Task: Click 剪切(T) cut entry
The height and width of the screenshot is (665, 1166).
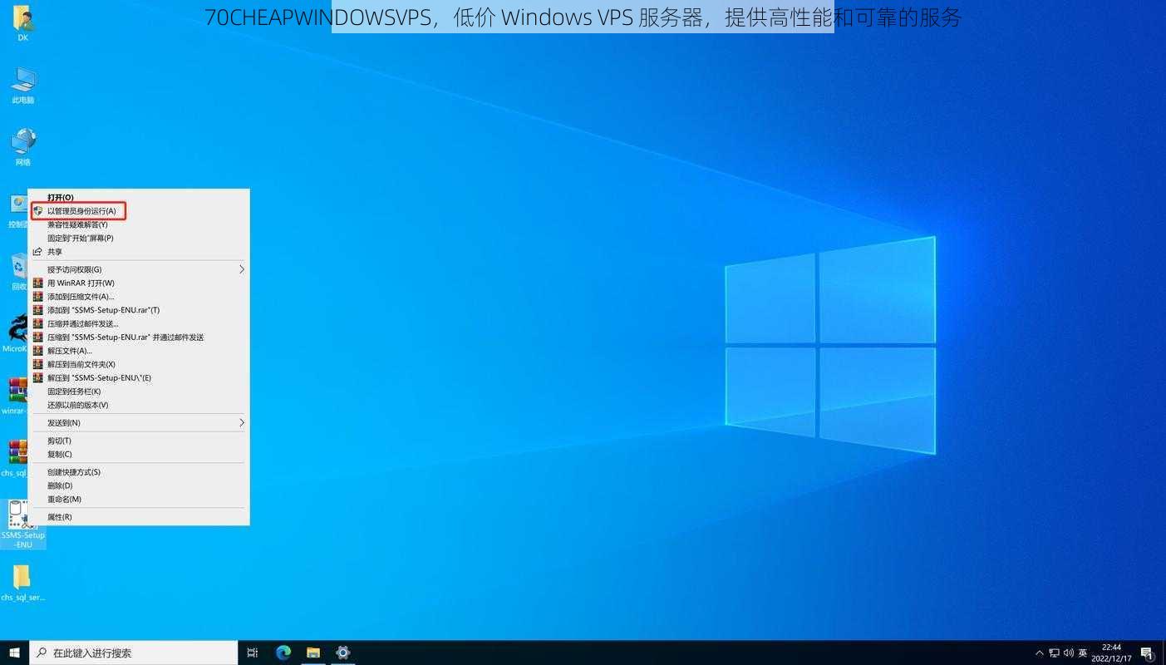Action: (x=139, y=441)
